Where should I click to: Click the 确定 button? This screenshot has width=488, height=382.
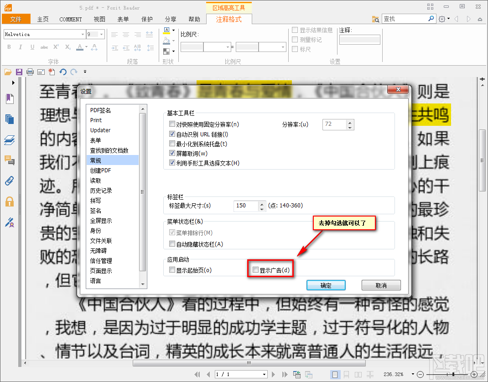click(326, 285)
